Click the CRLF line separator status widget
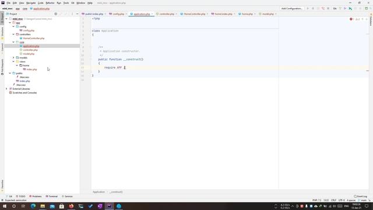The width and height of the screenshot is (373, 210). pyautogui.click(x=333, y=200)
